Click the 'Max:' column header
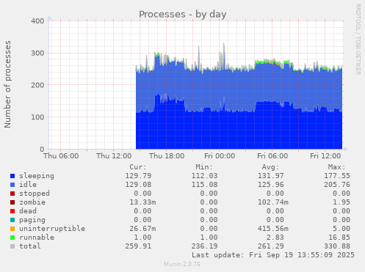The height and width of the screenshot is (272, 365). pyautogui.click(x=336, y=167)
